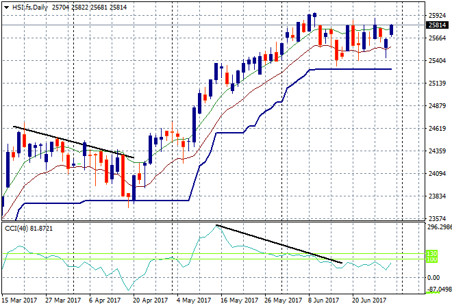Select the black descending trendline on CCI panel

point(279,244)
